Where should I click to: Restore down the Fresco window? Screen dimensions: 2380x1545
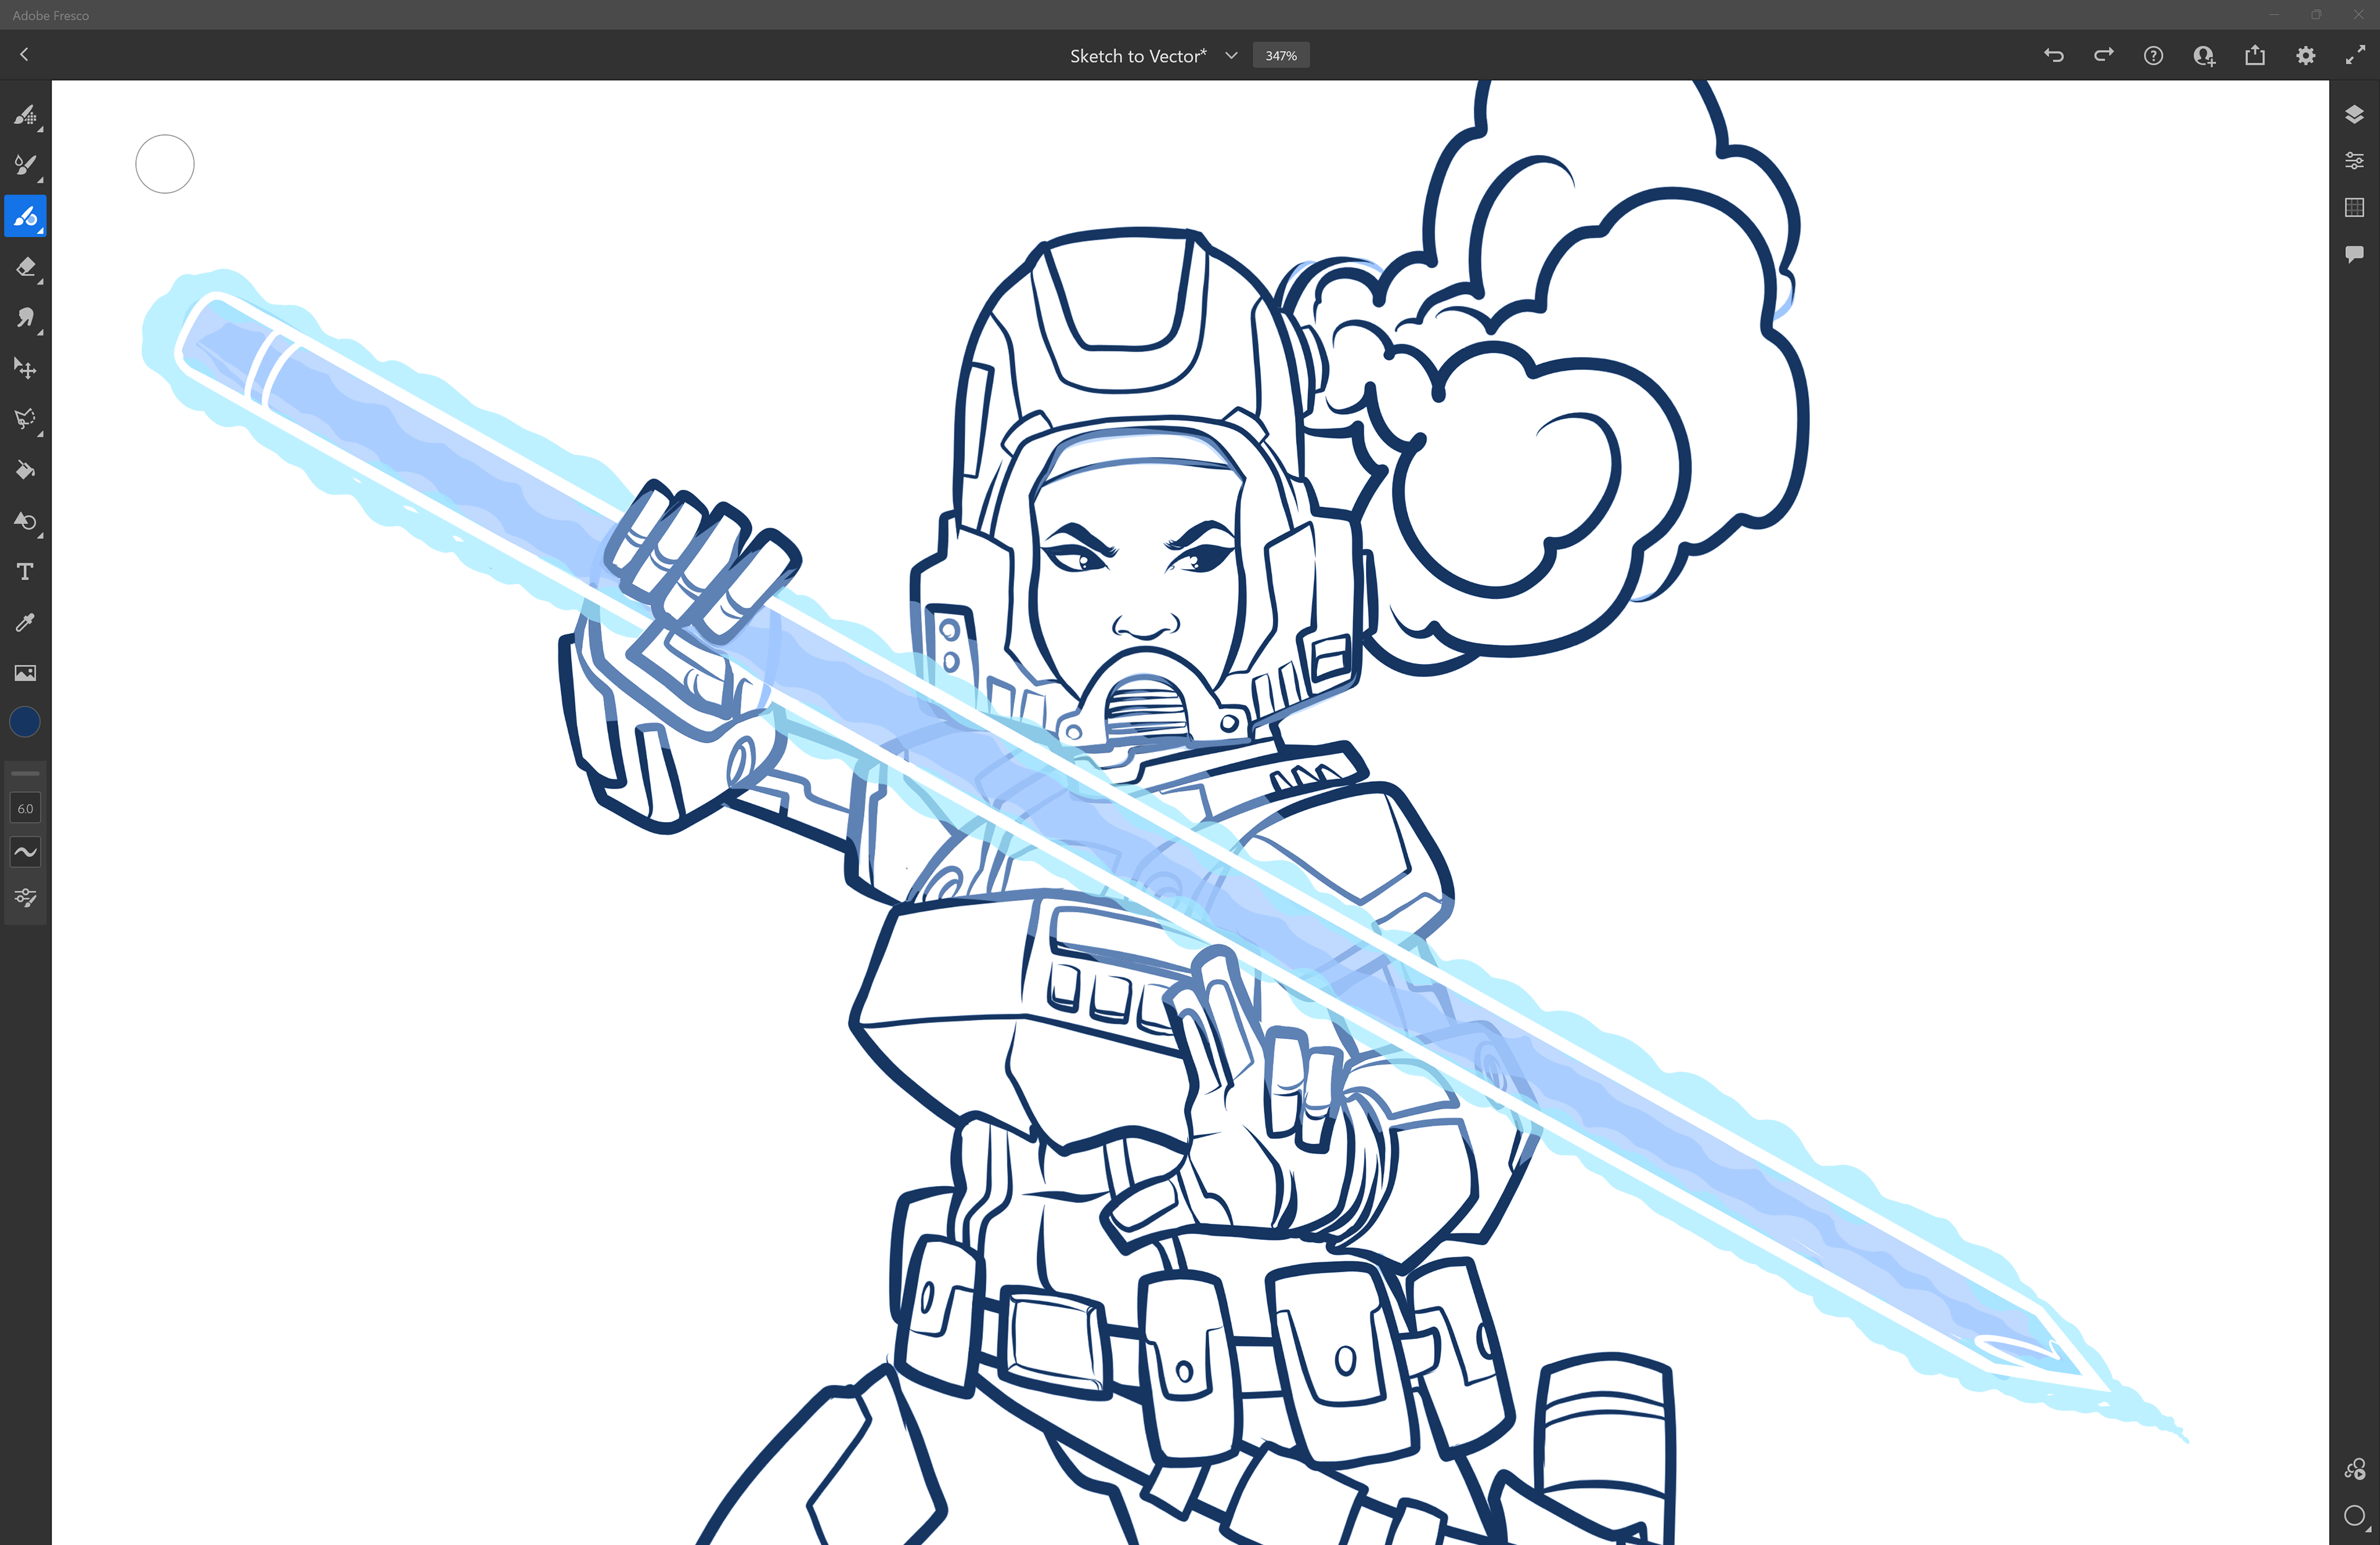2316,14
